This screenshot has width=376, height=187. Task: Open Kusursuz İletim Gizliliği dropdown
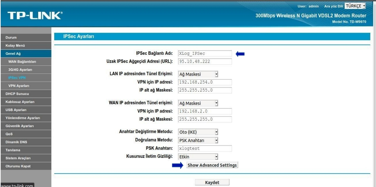198,157
